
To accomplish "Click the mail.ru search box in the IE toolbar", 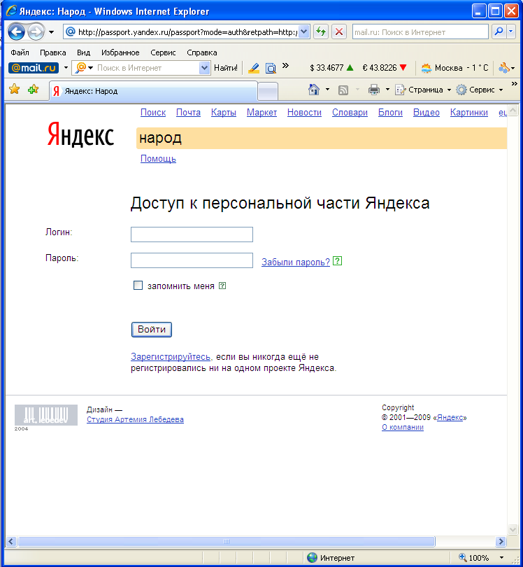I will point(420,31).
